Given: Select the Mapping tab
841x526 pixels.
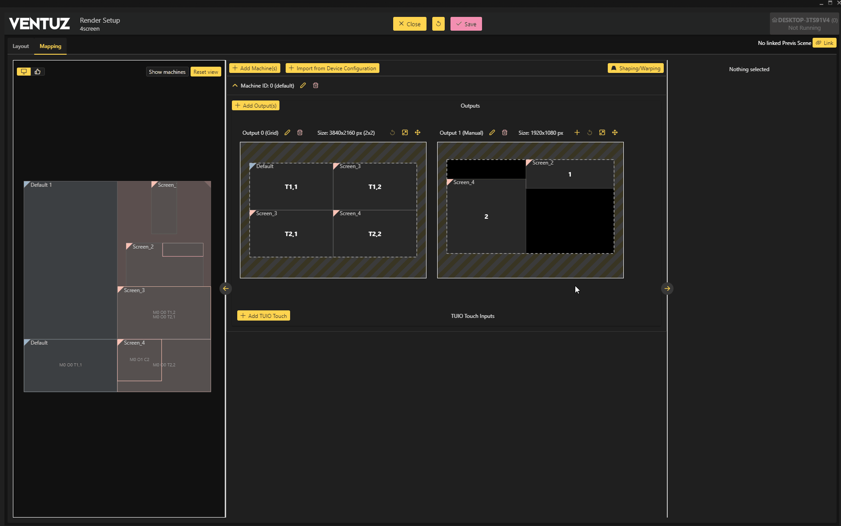Looking at the screenshot, I should point(50,46).
